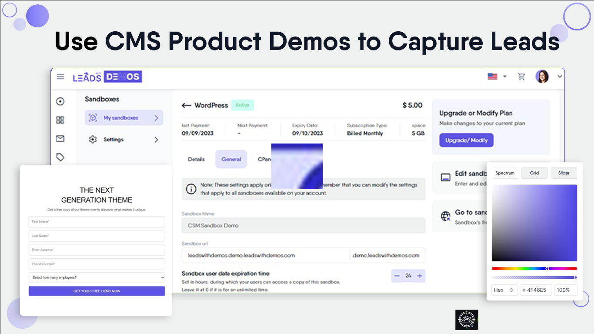The width and height of the screenshot is (594, 334).
Task: Expand the My sandboxes chevron
Action: (156, 118)
